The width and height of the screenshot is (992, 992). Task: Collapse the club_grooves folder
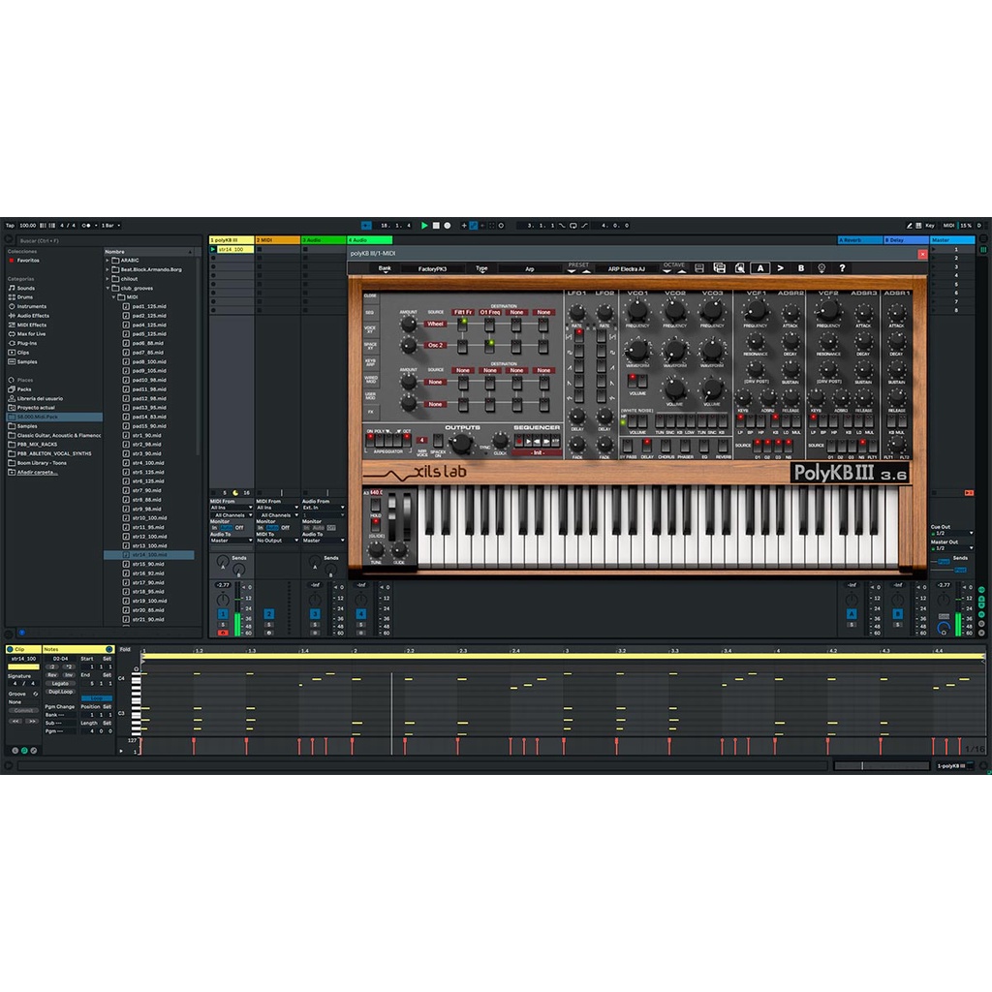108,288
